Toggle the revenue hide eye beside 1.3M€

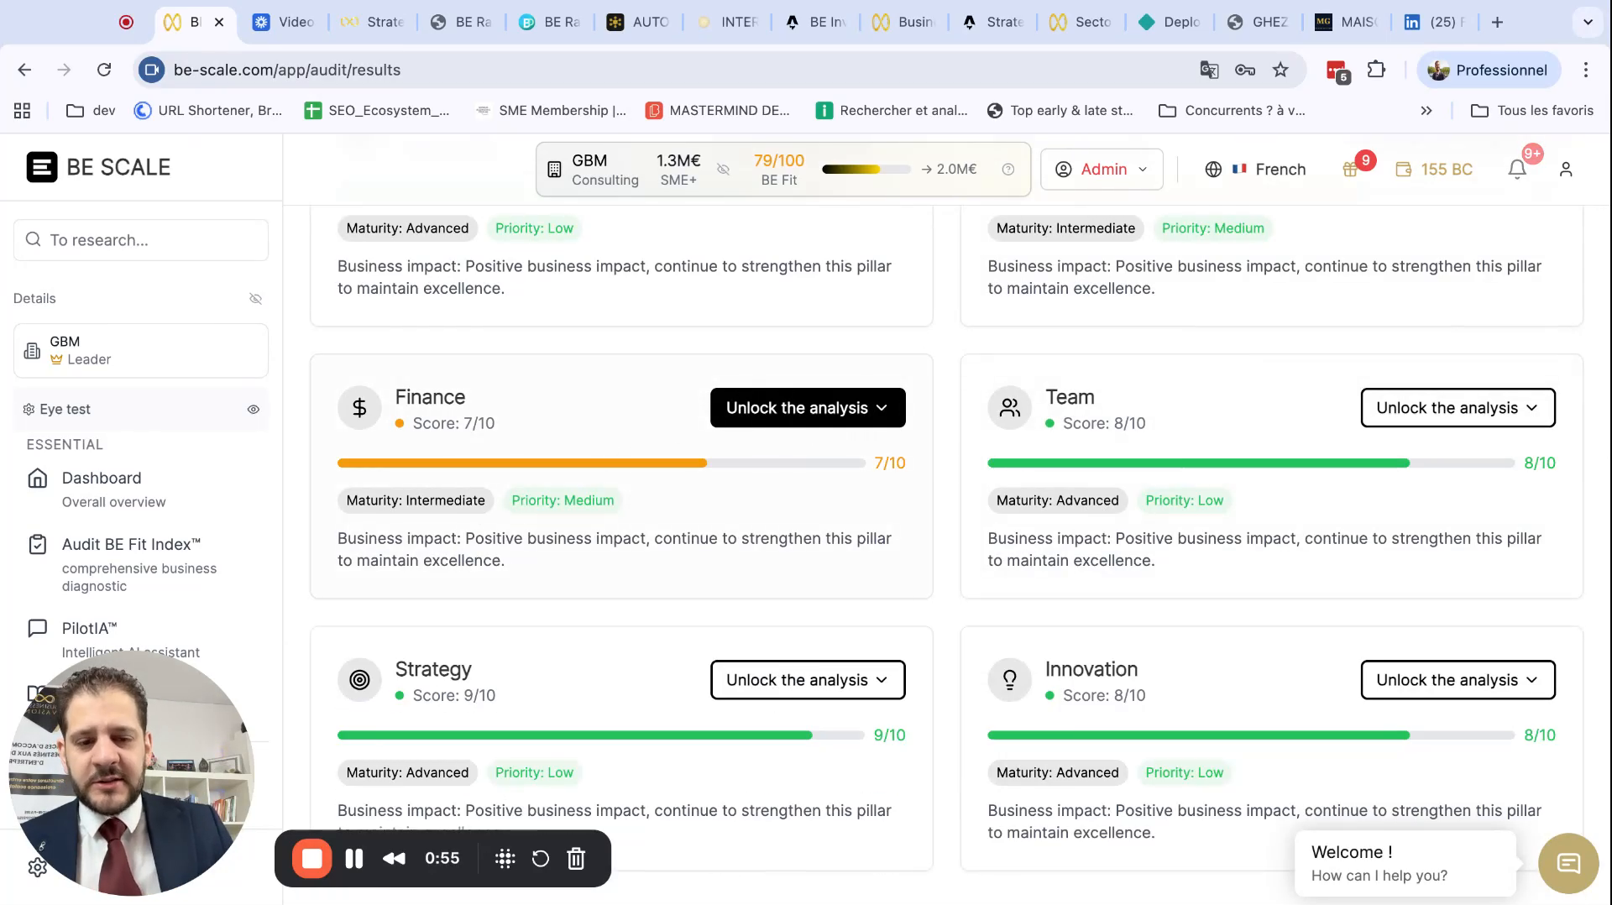(x=723, y=169)
